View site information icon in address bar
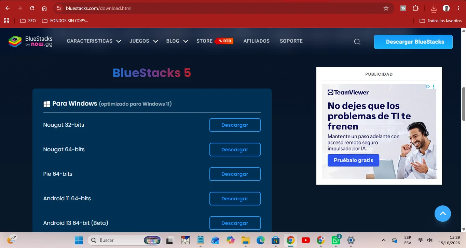This screenshot has height=248, width=466. pos(59,8)
